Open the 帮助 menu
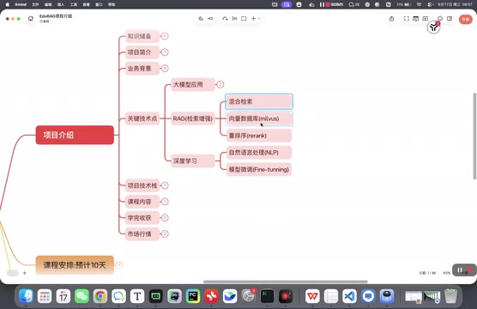The image size is (477, 309). 112,4
